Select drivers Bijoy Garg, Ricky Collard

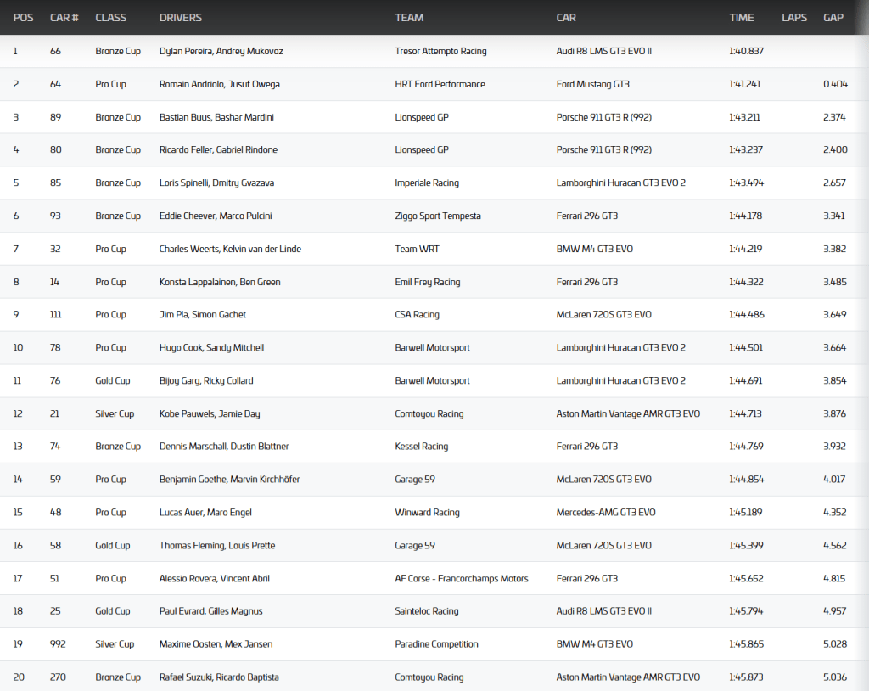[206, 381]
